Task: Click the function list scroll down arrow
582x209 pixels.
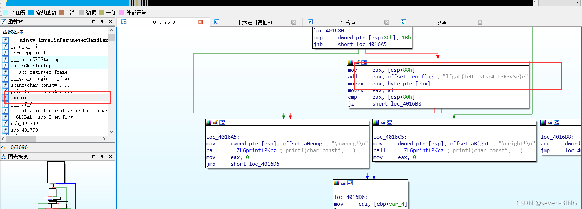Action: [x=112, y=132]
